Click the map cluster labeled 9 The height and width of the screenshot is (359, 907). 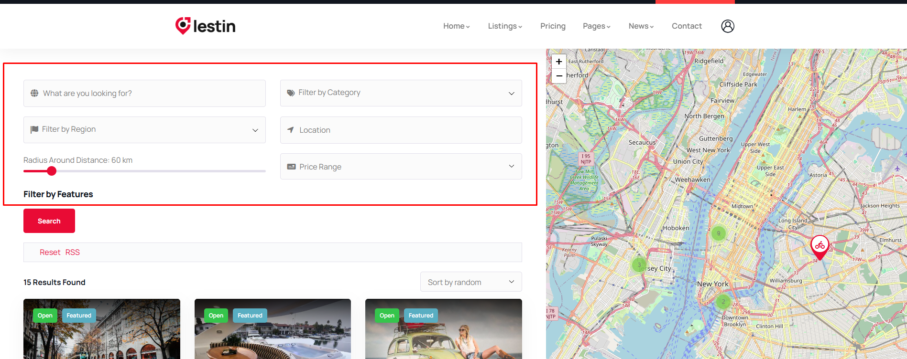pos(718,233)
